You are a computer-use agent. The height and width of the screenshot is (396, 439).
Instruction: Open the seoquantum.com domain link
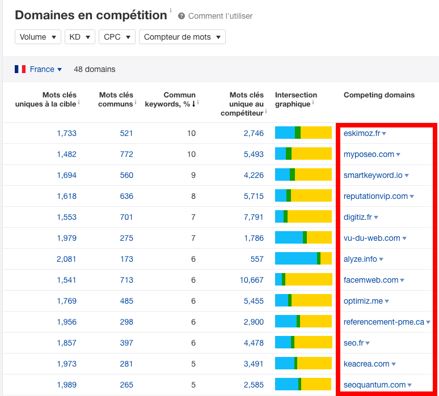[374, 385]
